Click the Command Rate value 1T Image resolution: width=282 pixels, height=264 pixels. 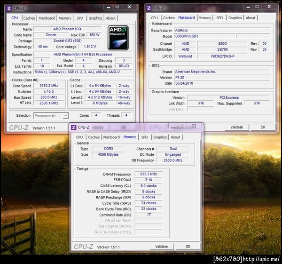tap(149, 215)
